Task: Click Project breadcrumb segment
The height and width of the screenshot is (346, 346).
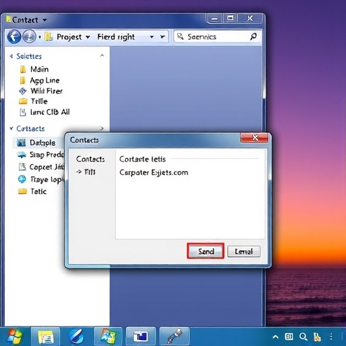Action: tap(69, 37)
